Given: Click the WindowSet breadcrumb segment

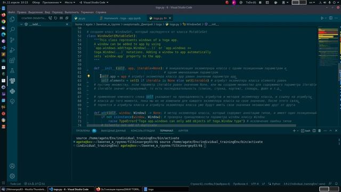Looking at the screenshot, I should point(193,25).
